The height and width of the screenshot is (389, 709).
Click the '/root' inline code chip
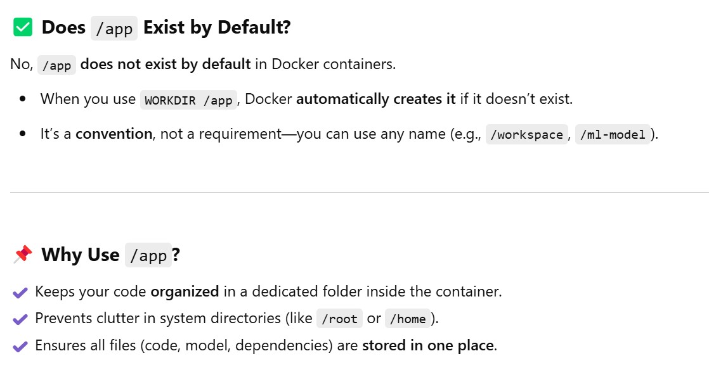(339, 319)
